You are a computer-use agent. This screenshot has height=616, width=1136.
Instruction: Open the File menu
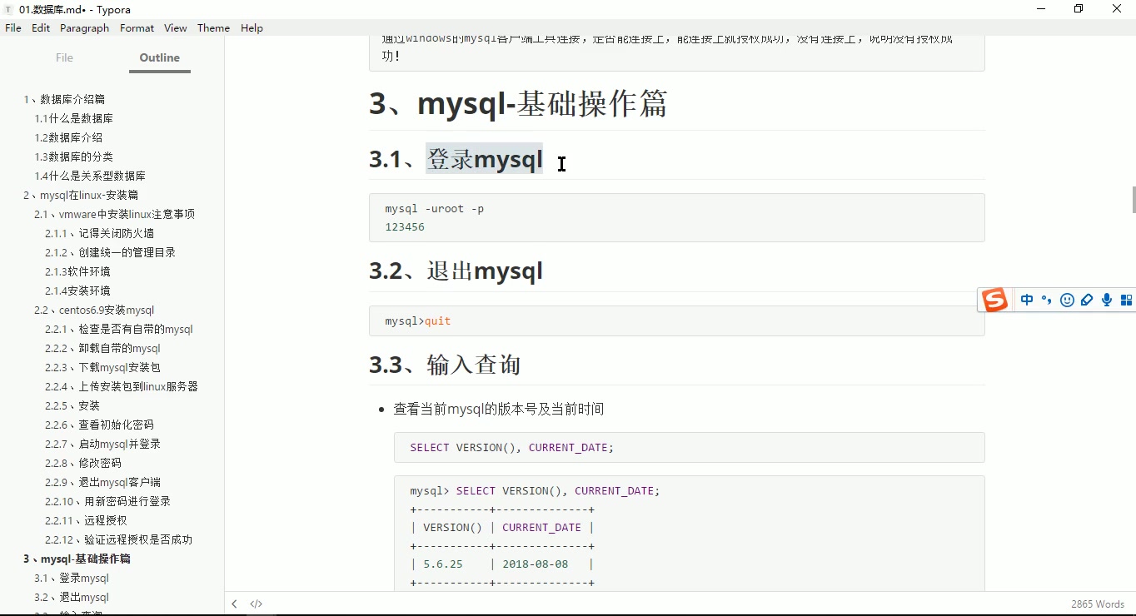coord(13,27)
